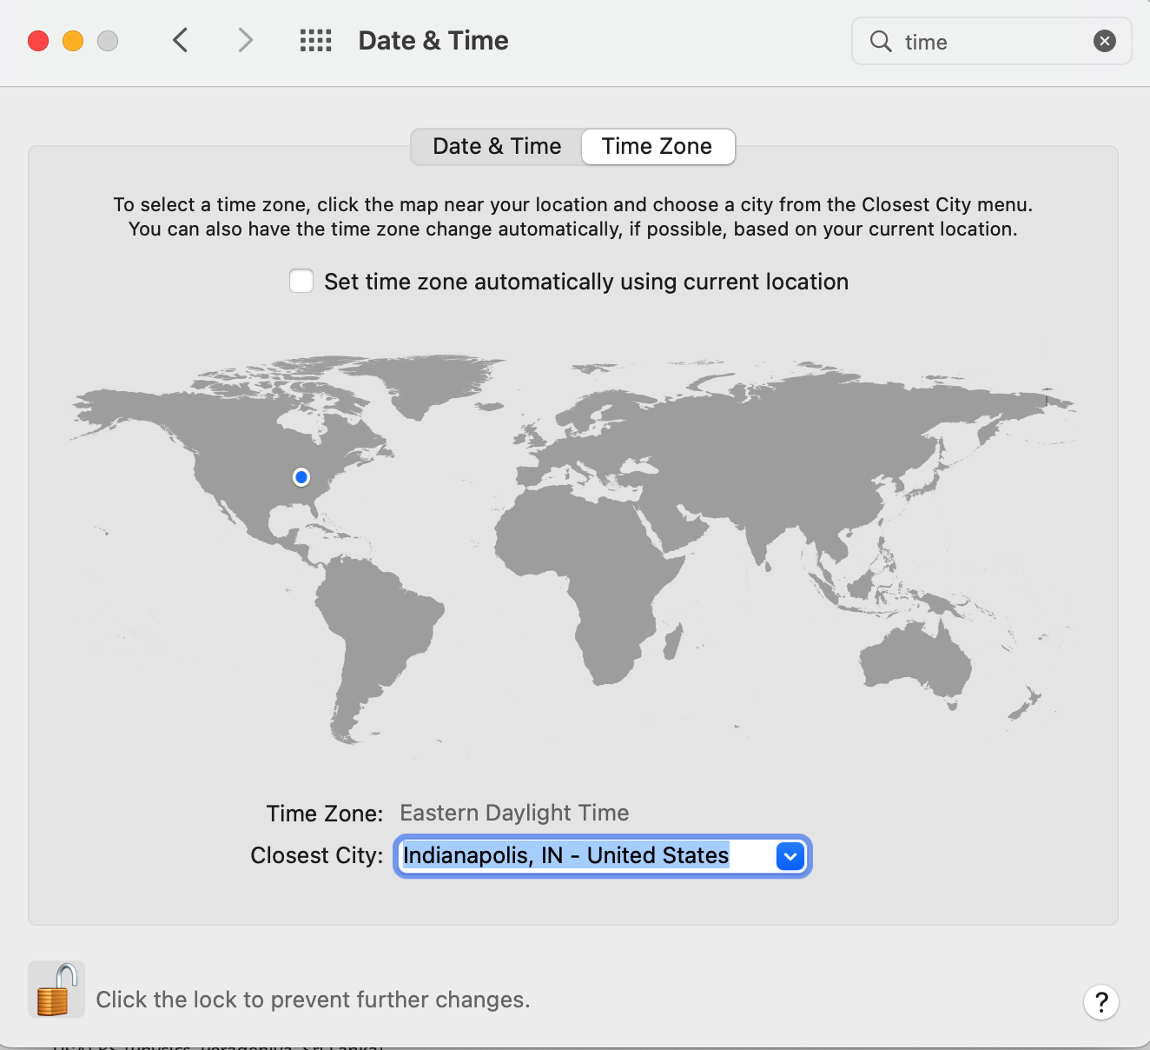Image resolution: width=1150 pixels, height=1050 pixels.
Task: Go forward with the right chevron
Action: [x=246, y=41]
